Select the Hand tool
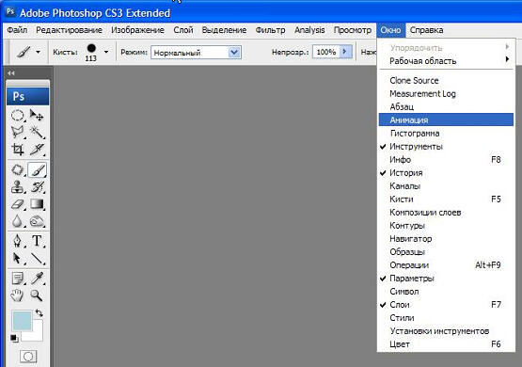This screenshot has width=522, height=367. click(x=17, y=295)
